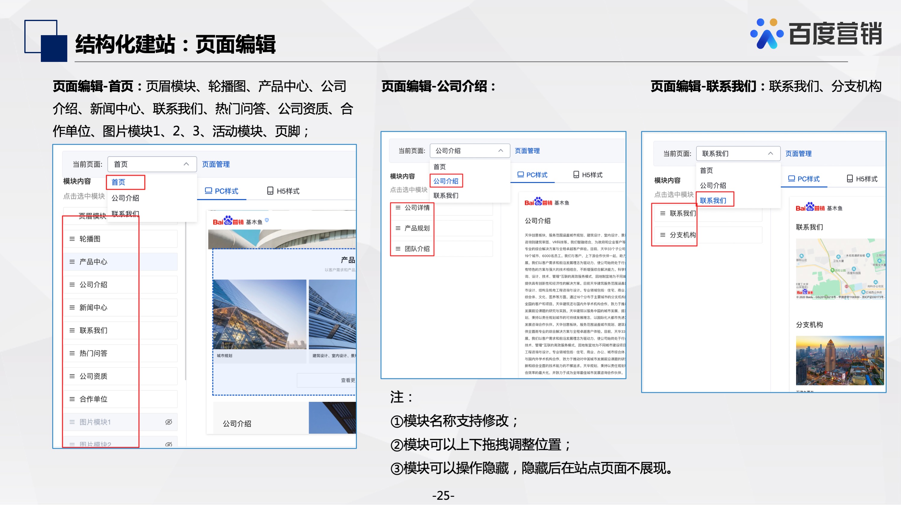Click the drag handle icon of 分支机构
The width and height of the screenshot is (901, 507).
point(663,235)
